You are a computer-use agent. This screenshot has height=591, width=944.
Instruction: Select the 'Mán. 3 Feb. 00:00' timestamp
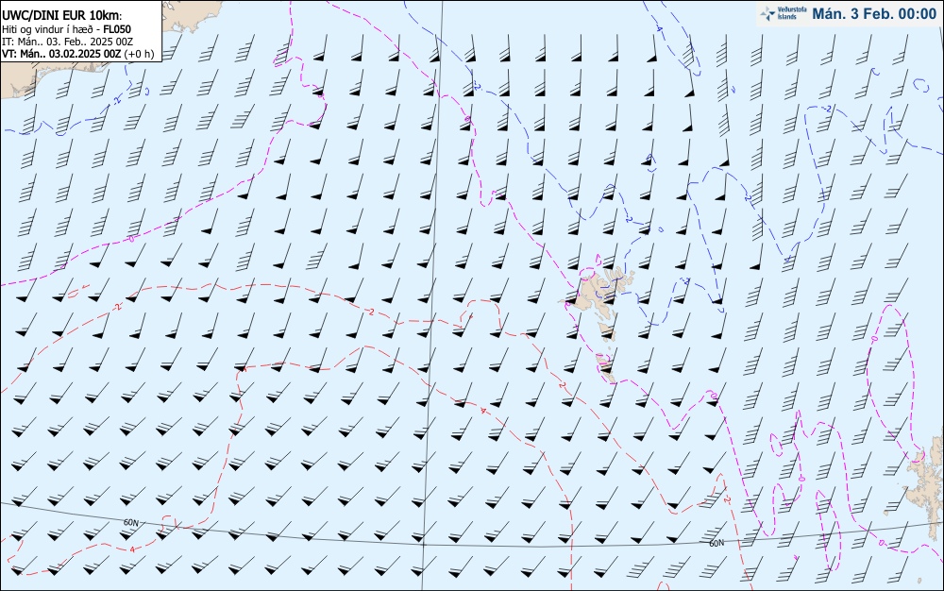pyautogui.click(x=874, y=14)
